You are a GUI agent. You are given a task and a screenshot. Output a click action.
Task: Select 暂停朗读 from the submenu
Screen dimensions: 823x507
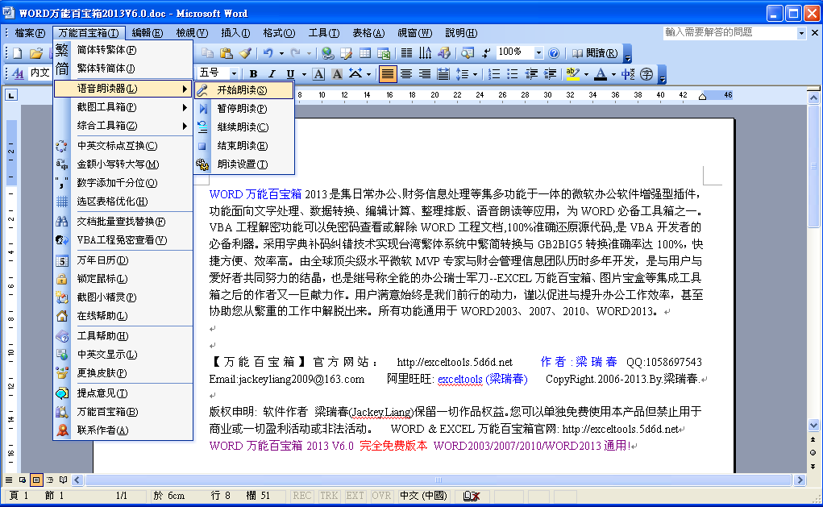coord(243,109)
